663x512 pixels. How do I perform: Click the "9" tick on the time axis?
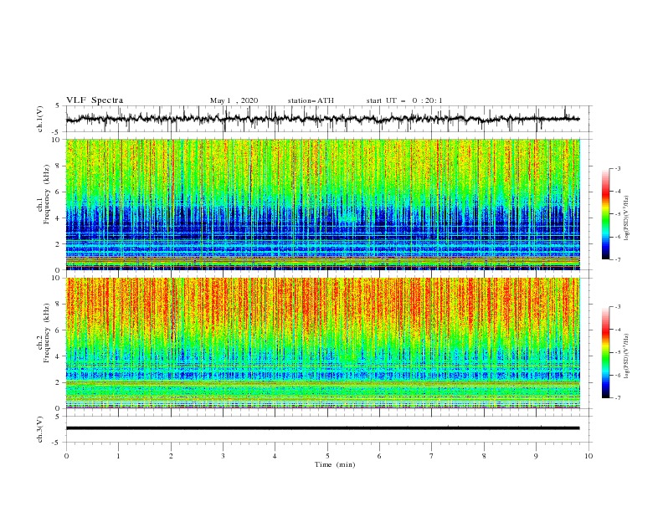point(536,456)
